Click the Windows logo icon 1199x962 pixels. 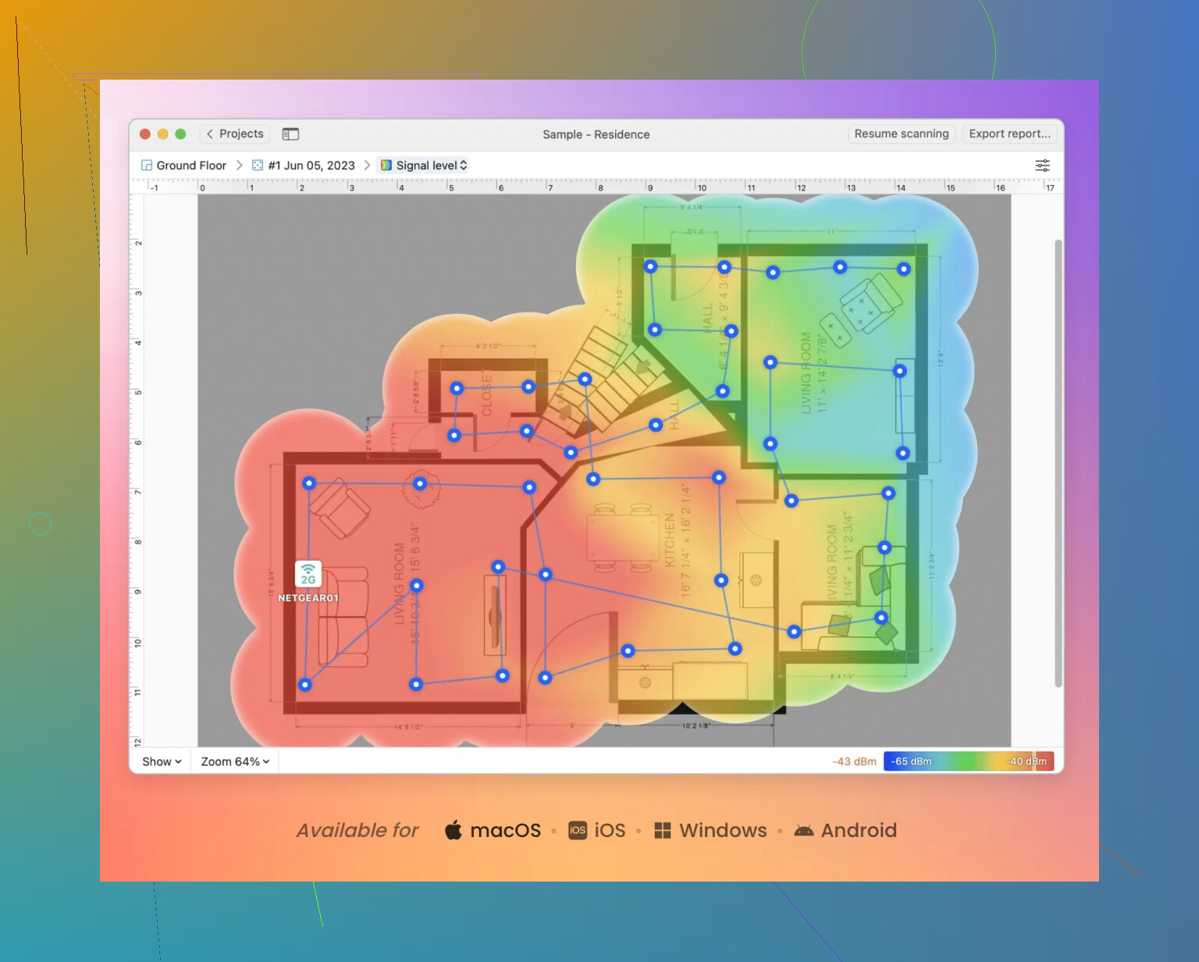tap(662, 830)
